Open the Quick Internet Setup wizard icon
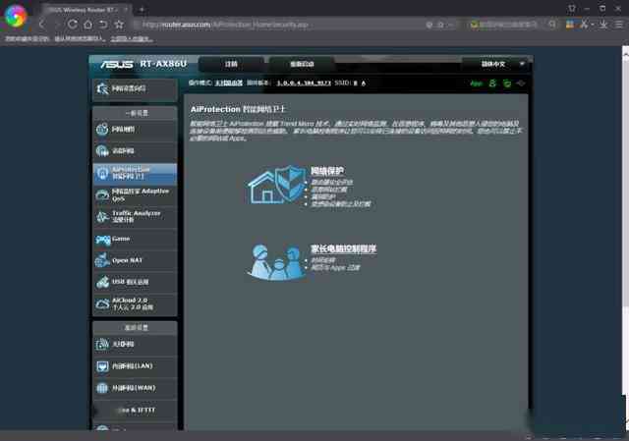The height and width of the screenshot is (441, 629). (102, 88)
